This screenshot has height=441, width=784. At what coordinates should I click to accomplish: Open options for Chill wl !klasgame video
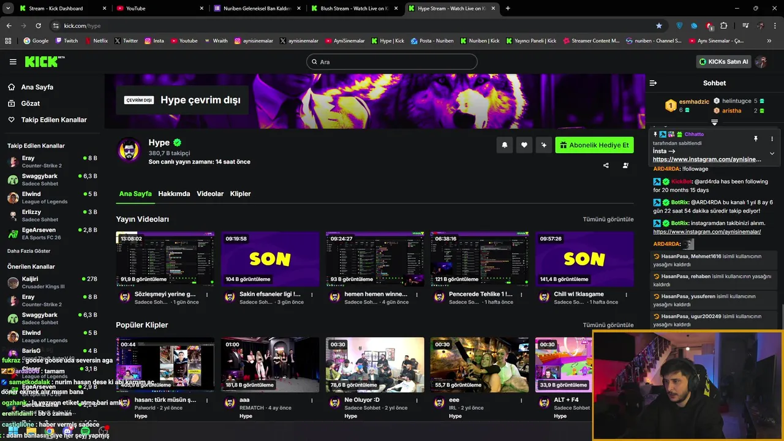click(626, 295)
